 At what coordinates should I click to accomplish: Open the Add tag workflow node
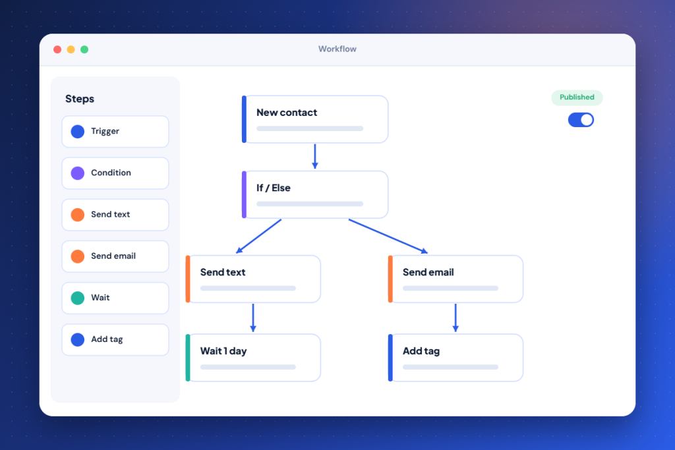click(455, 358)
